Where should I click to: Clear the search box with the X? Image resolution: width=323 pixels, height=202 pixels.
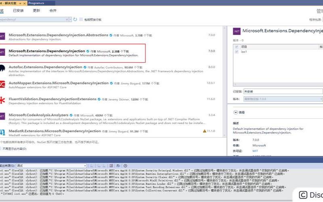point(67,19)
